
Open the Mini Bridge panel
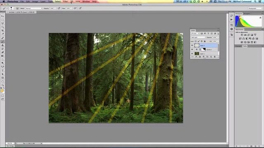[10, 146]
